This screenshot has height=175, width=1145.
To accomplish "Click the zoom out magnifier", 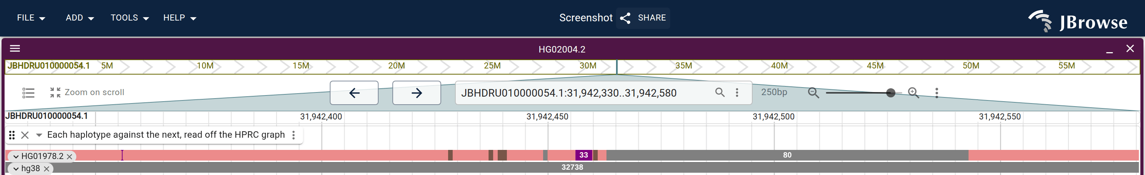I will pyautogui.click(x=813, y=92).
